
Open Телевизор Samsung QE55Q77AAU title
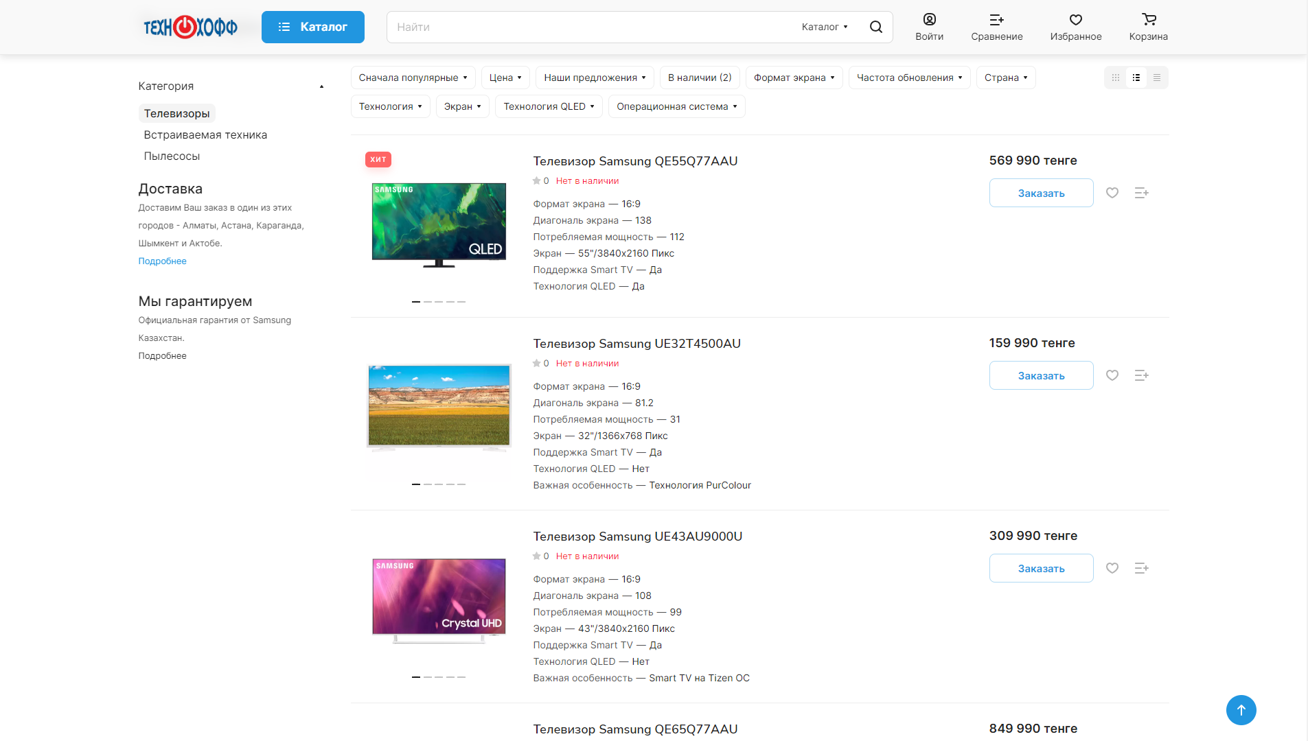tap(635, 161)
